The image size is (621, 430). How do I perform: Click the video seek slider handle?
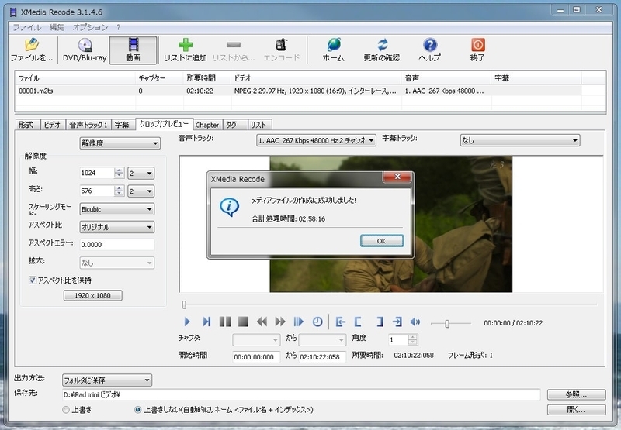[184, 304]
